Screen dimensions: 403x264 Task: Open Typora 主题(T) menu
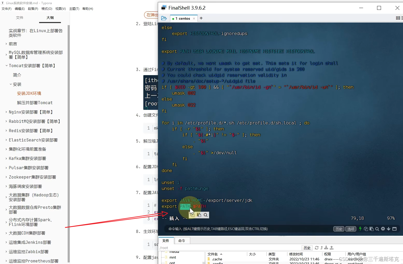tap(74, 9)
